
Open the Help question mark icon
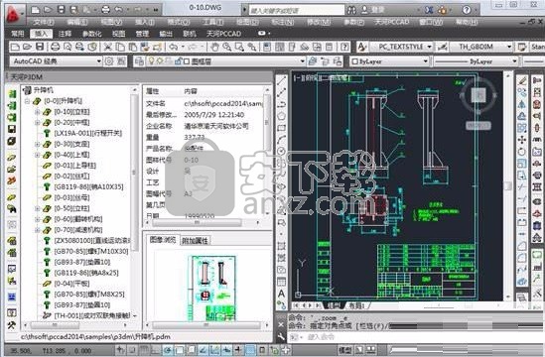tap(344, 47)
